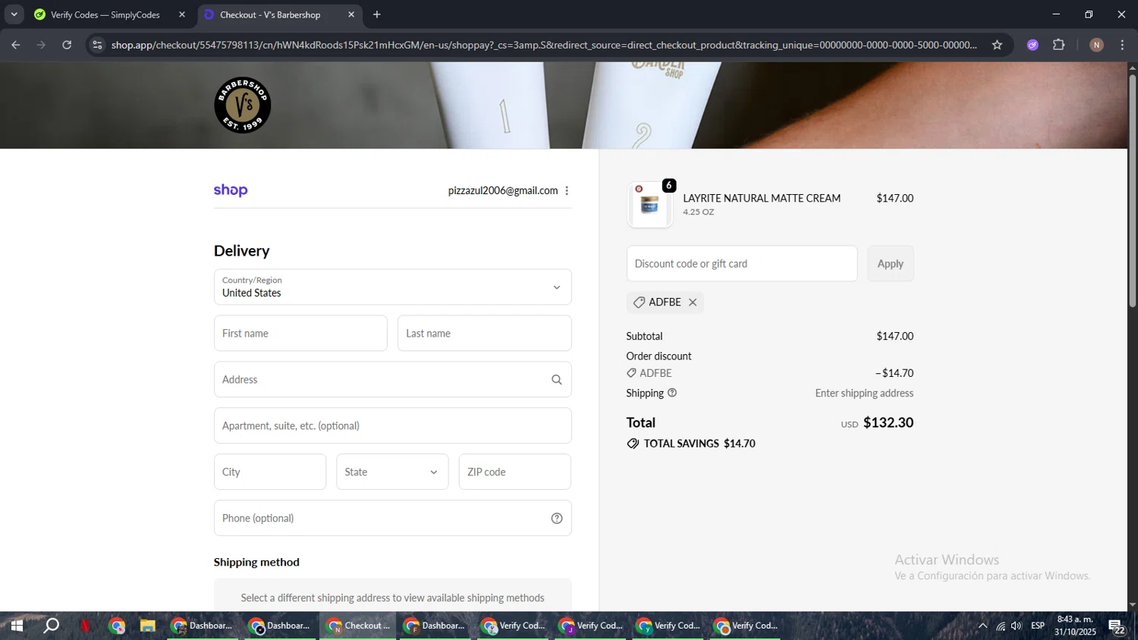1138x640 pixels.
Task: Go back to the previous page
Action: pos(15,45)
